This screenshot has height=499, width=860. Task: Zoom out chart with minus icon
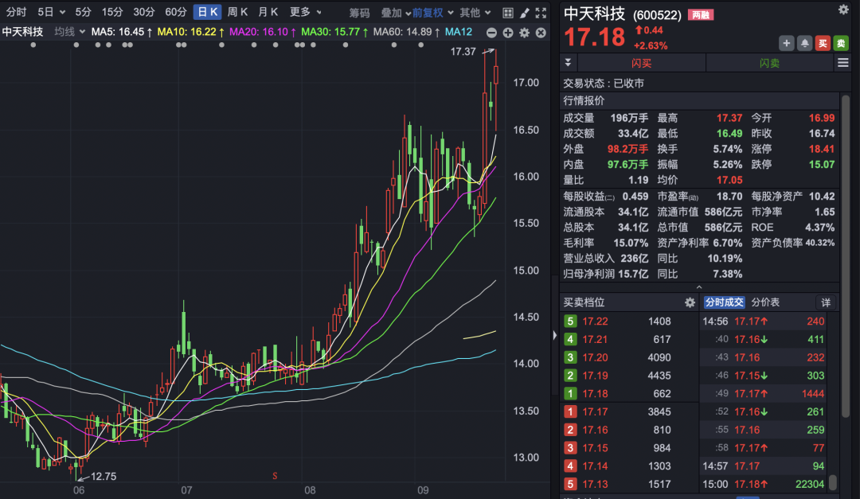pyautogui.click(x=491, y=33)
